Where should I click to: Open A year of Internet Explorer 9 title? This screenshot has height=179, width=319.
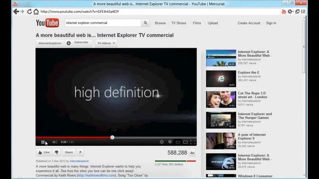point(252,137)
